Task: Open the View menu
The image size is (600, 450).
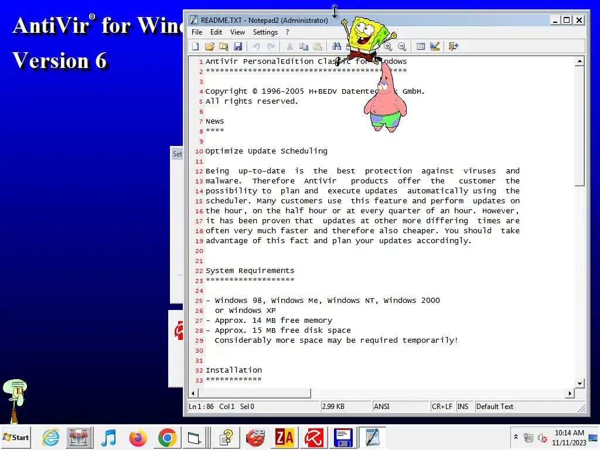Action: click(237, 32)
